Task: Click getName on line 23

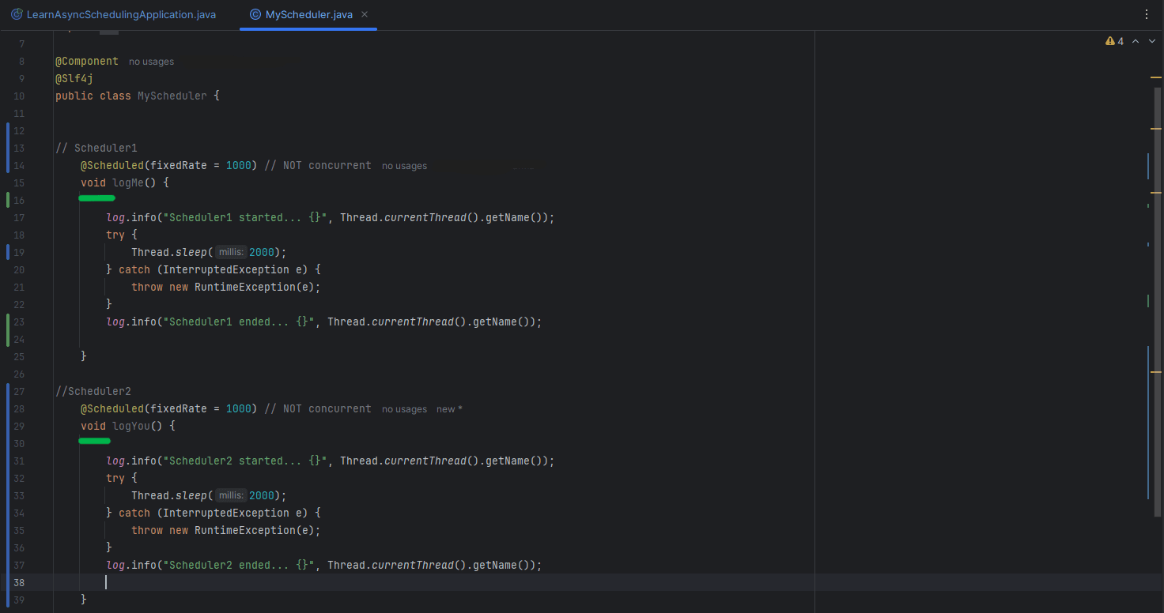Action: click(x=495, y=322)
